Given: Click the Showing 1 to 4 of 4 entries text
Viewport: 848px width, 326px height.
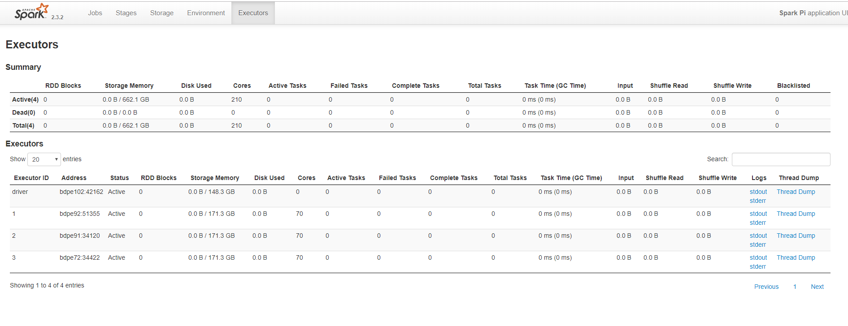Looking at the screenshot, I should (x=47, y=285).
